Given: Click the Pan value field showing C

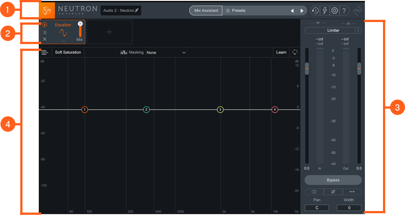Looking at the screenshot, I should pyautogui.click(x=317, y=208).
